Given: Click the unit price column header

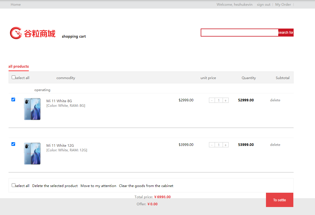Looking at the screenshot, I should coord(208,78).
